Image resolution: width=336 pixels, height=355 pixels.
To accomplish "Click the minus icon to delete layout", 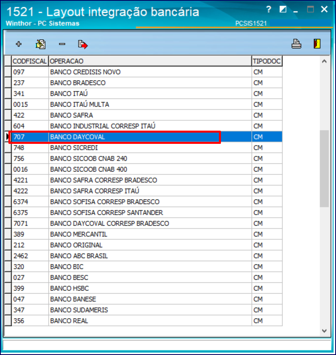I will pos(62,44).
